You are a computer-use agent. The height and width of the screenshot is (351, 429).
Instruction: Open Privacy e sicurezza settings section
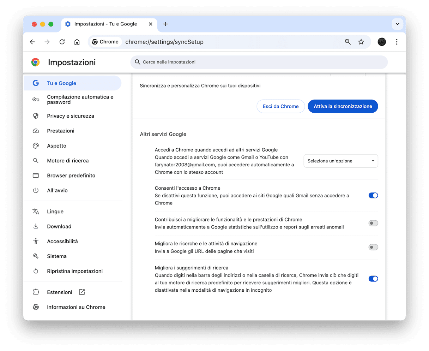click(x=71, y=116)
